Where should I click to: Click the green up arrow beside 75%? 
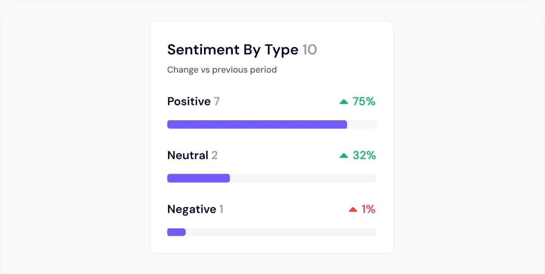tap(344, 101)
